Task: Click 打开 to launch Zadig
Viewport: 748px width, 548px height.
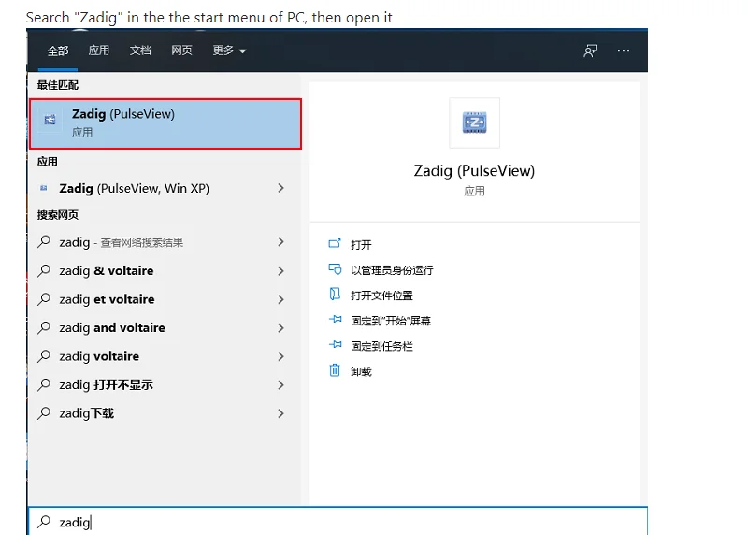Action: [361, 245]
